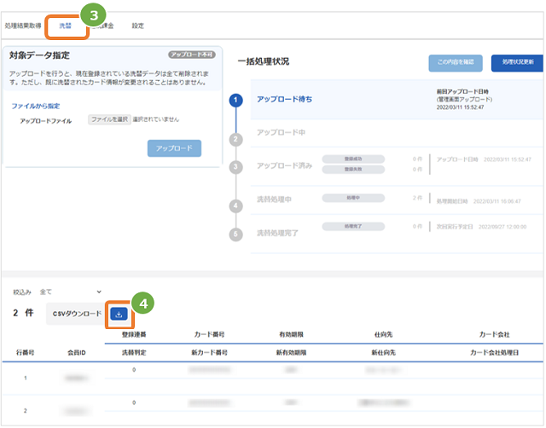This screenshot has height=428, width=546.
Task: Click the 処理中 status pill
Action: [353, 198]
